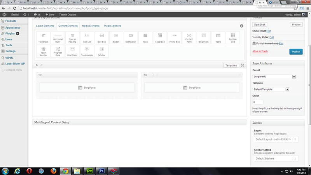Open Theme Options in admin bar

(68, 15)
